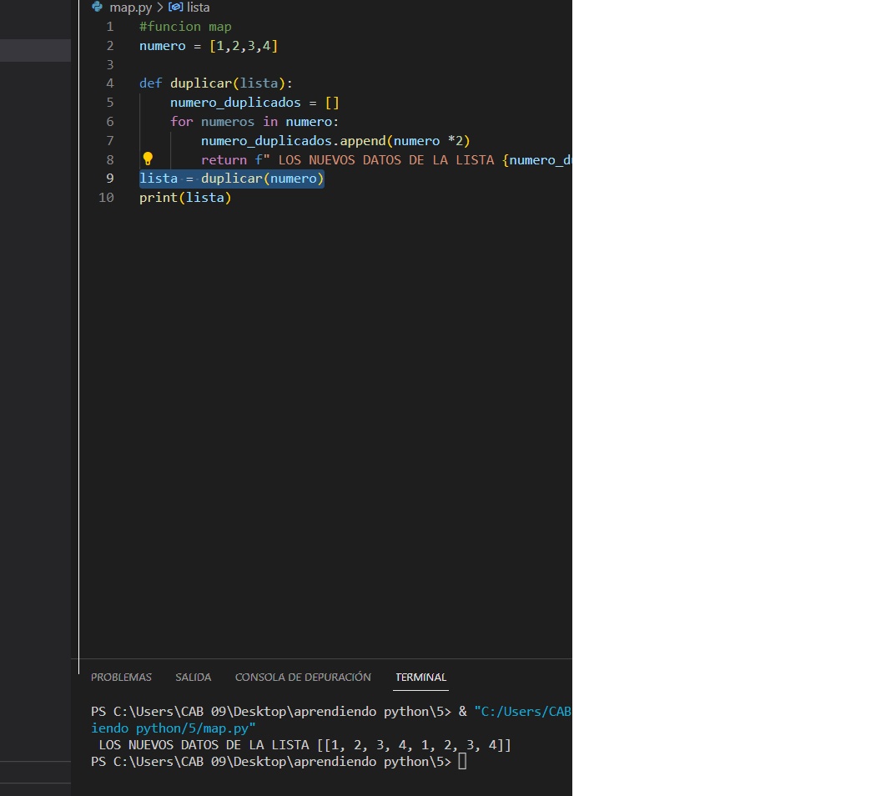This screenshot has width=876, height=796.
Task: Click line number 1 in the gutter
Action: click(109, 26)
